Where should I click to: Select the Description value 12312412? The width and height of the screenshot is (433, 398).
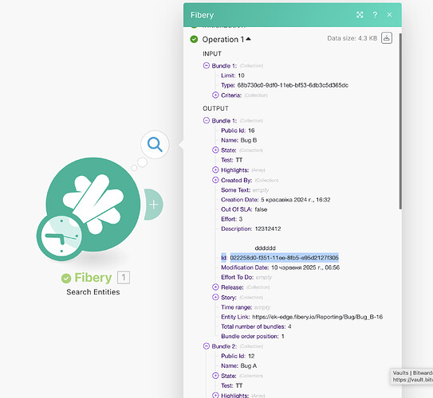(268, 228)
